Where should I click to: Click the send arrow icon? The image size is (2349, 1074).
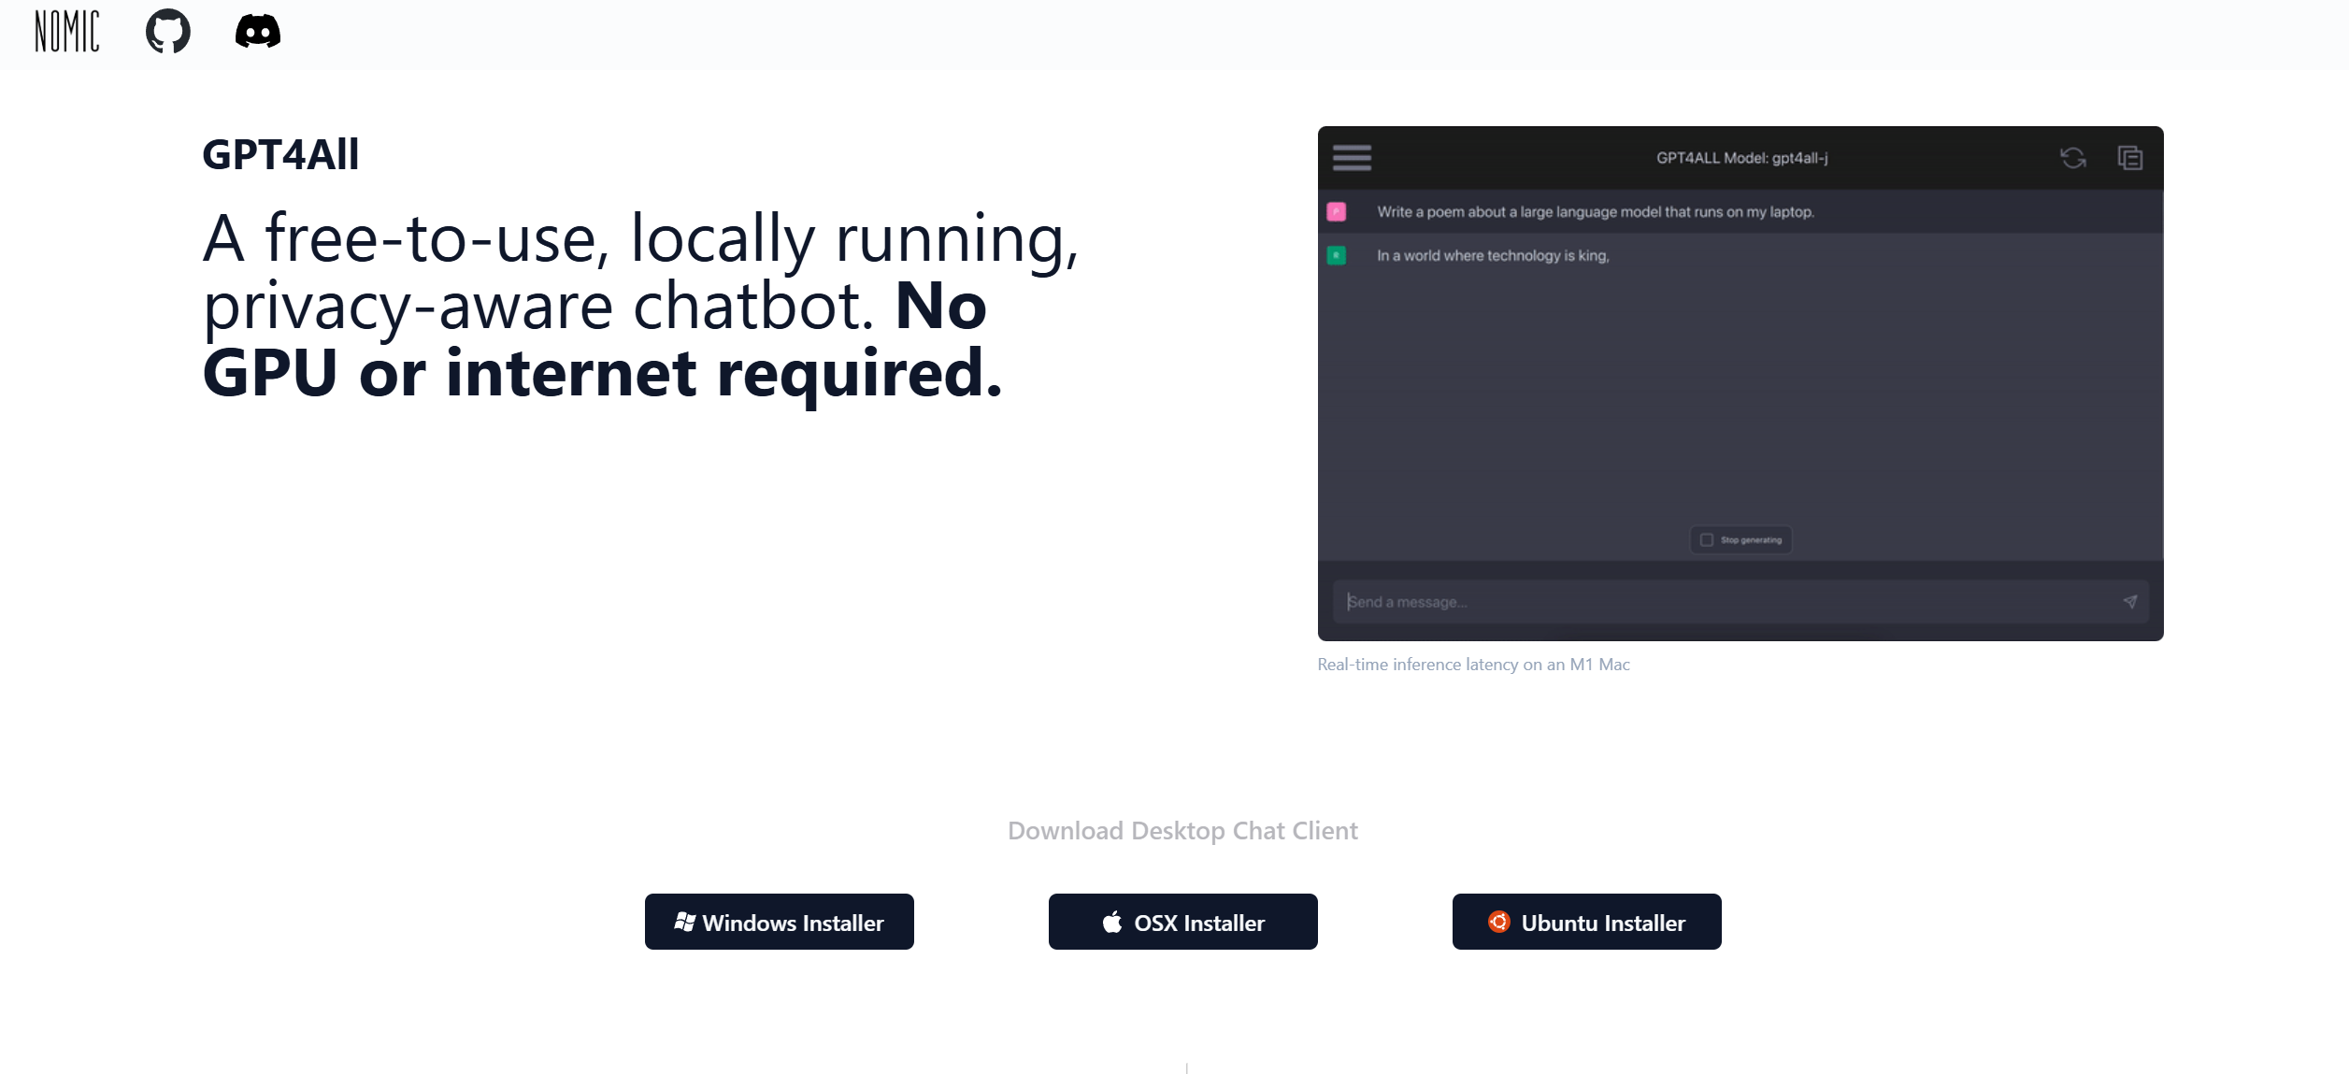point(2130,602)
